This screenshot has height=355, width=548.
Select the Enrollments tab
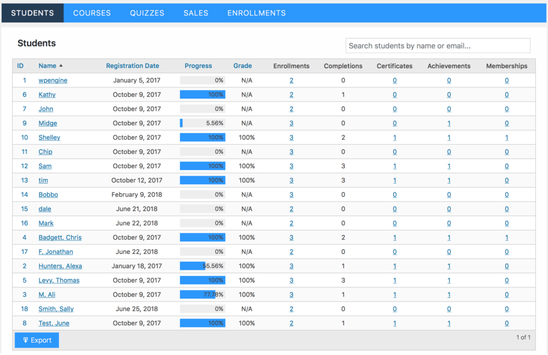[256, 13]
